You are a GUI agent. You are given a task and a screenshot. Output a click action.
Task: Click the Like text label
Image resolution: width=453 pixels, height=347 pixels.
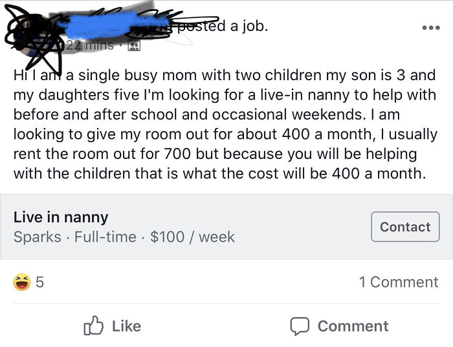(126, 326)
